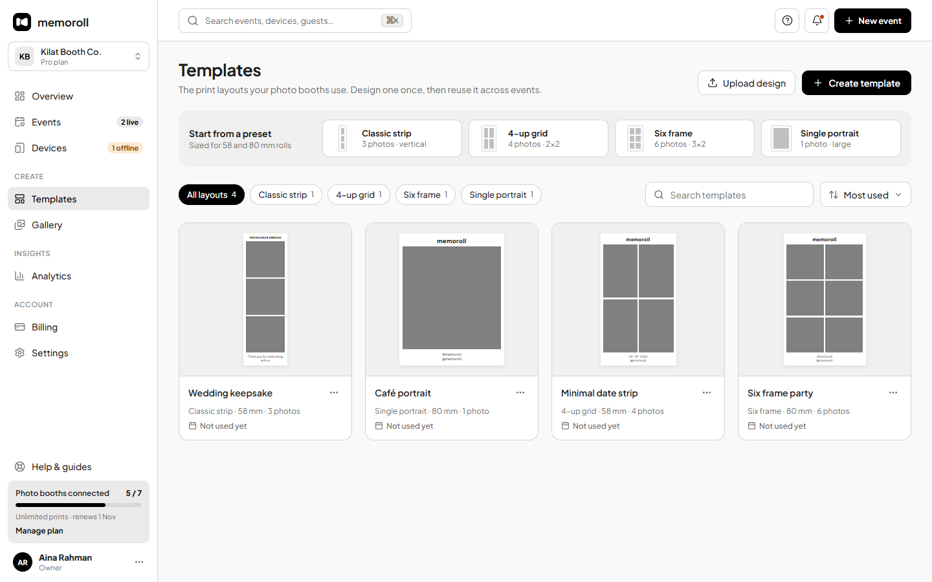Open notifications bell icon
Screen dimensions: 932x582
click(817, 21)
